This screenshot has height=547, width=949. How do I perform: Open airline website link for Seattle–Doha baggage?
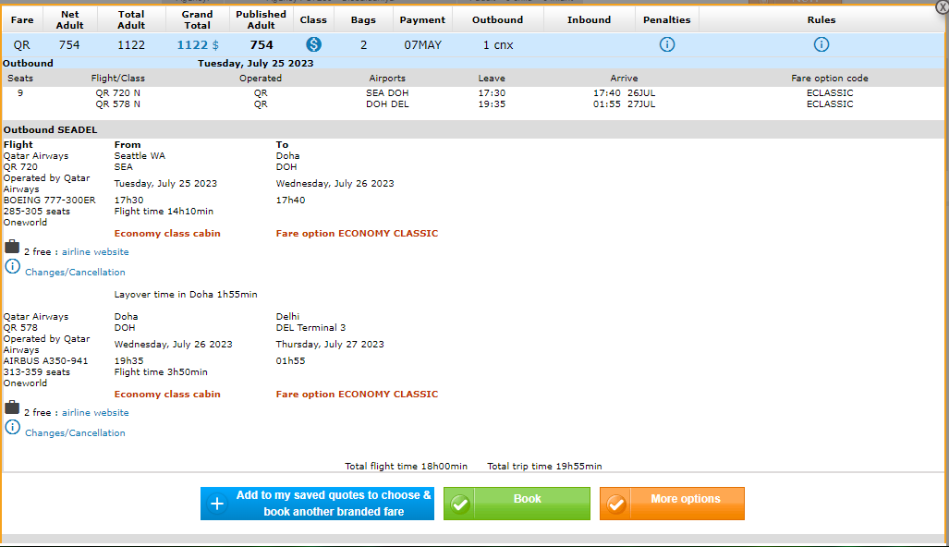click(x=95, y=252)
